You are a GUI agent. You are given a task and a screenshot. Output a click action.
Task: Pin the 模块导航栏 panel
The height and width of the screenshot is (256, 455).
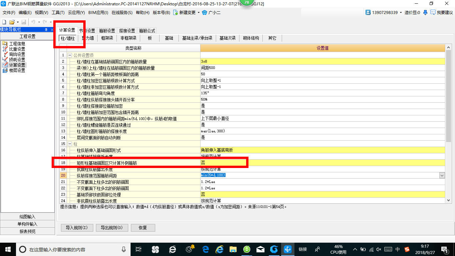[x=46, y=30]
